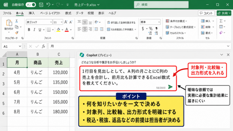
Task: Toggle Middle Align vertical alignment
Action: click(x=85, y=22)
